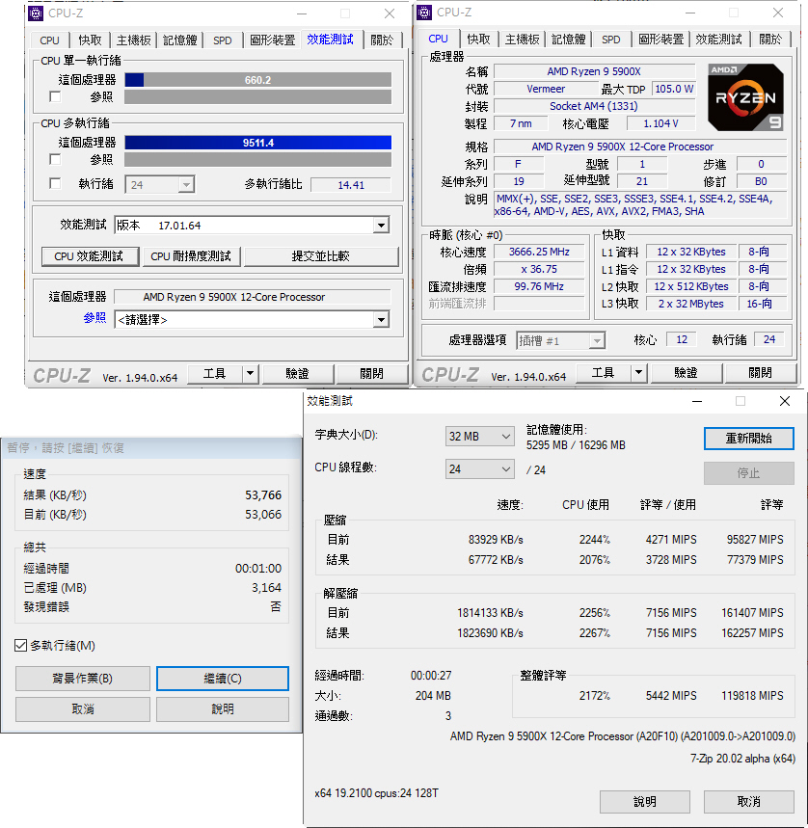Image resolution: width=808 pixels, height=828 pixels.
Task: Open the 記憶體 tab in the processor CPU-Z window
Action: [569, 40]
